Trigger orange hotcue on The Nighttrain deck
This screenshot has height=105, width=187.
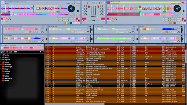64,23
